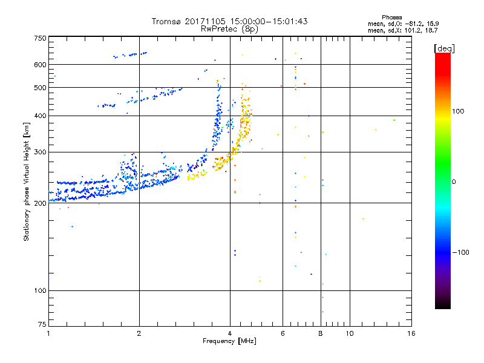Image resolution: width=484 pixels, height=363 pixels.
Task: Click the y-axis tick label '600'
Action: pos(41,65)
